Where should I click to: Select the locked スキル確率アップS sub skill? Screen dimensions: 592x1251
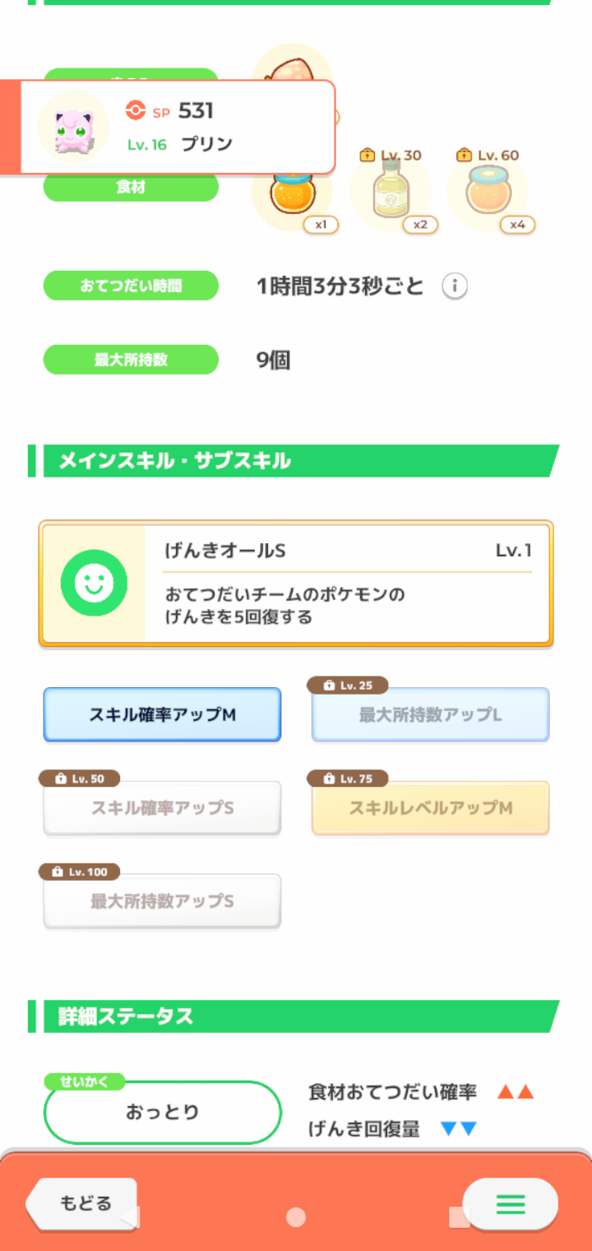[x=162, y=808]
